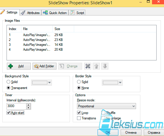Select None border style
This screenshot has height=136, width=164.
pyautogui.click(x=79, y=88)
